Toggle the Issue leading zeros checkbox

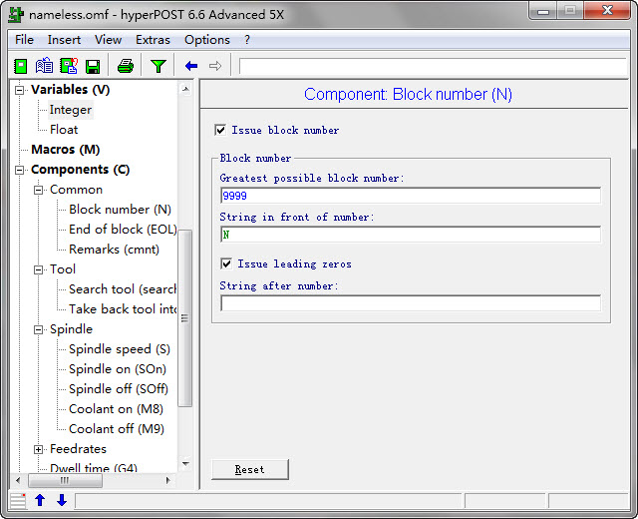226,263
